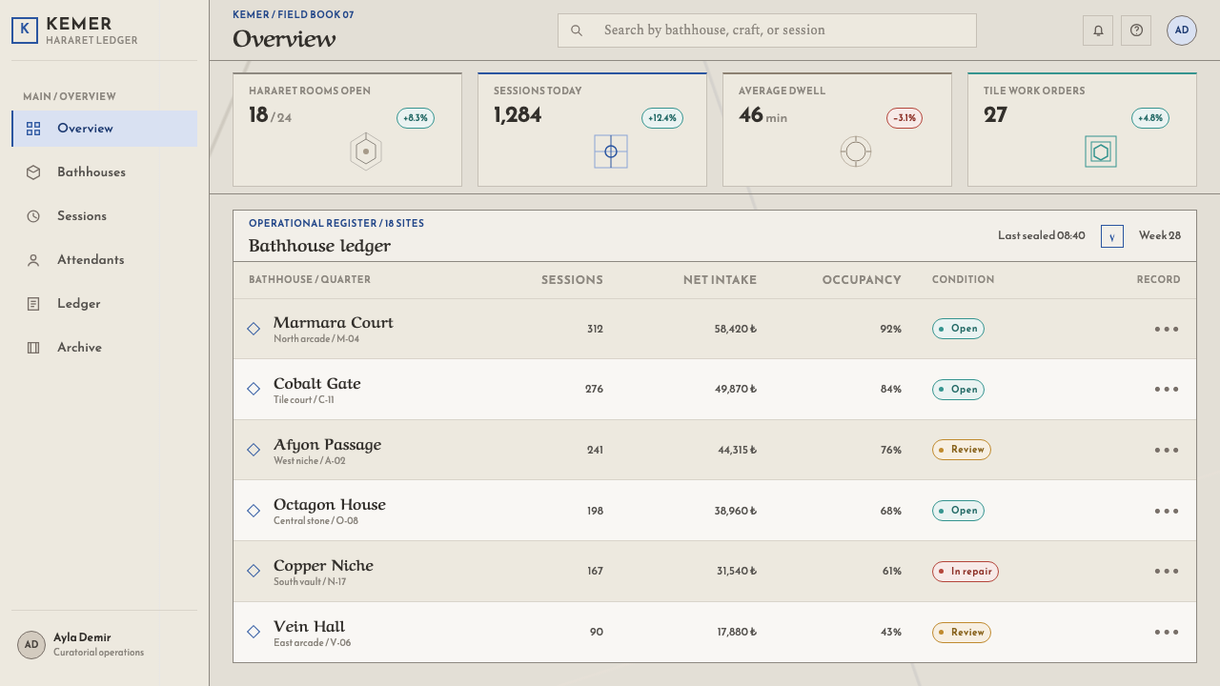Open Archive in the sidebar
Image resolution: width=1220 pixels, height=686 pixels.
pyautogui.click(x=105, y=348)
